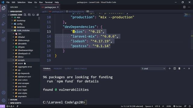Screen dimensions: 193x108
Task: Close the package.json tab
Action: coord(58,7)
